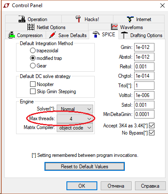The height and width of the screenshot is (194, 168).
Task: Click the Operation tab factory icon
Action: [x=22, y=19]
